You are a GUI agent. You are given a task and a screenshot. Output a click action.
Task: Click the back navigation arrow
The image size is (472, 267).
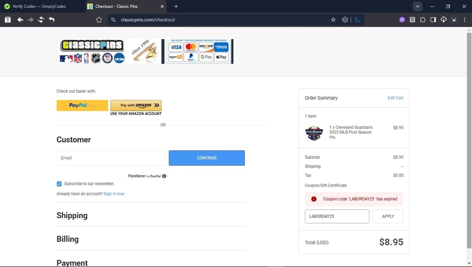click(x=20, y=20)
